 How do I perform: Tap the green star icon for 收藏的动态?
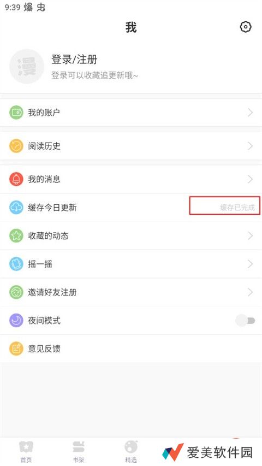(16, 235)
